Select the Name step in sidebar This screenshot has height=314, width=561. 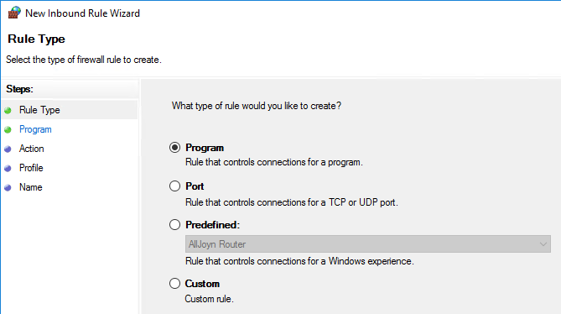31,187
